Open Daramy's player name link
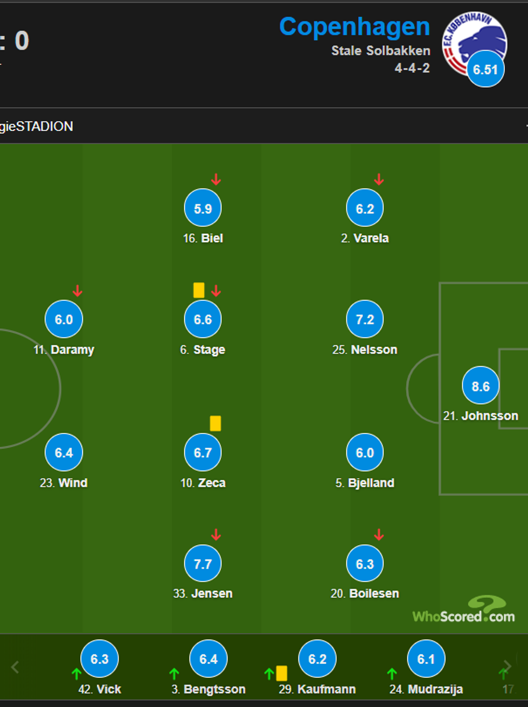Image resolution: width=528 pixels, height=707 pixels. click(x=72, y=349)
